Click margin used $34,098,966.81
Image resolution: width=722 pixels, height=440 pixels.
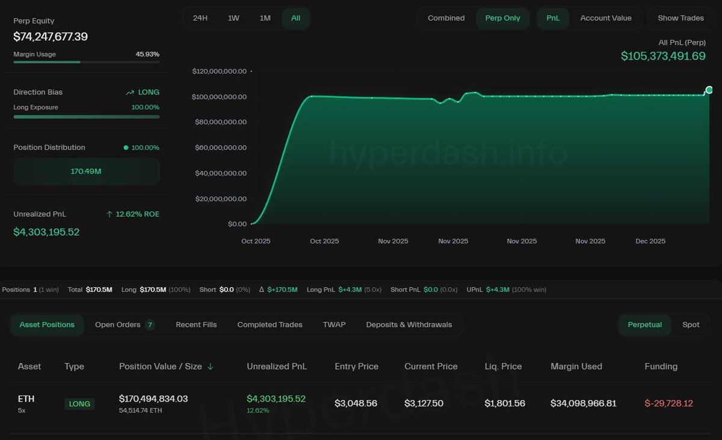pos(584,403)
